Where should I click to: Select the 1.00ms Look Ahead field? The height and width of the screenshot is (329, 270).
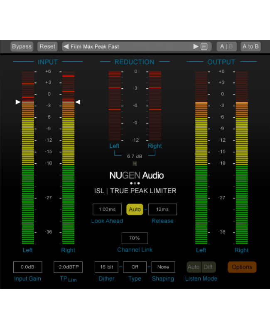pos(107,209)
